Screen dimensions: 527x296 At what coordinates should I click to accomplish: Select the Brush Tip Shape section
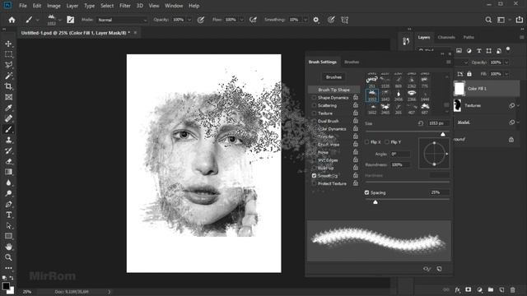(x=334, y=90)
